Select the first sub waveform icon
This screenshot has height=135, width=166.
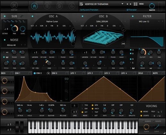click(x=4, y=21)
